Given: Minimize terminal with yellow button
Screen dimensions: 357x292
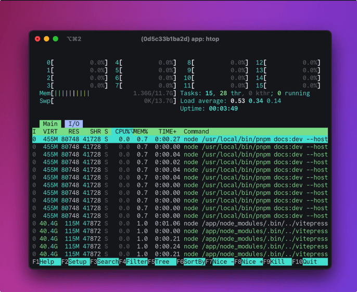Looking at the screenshot, I should coord(46,39).
